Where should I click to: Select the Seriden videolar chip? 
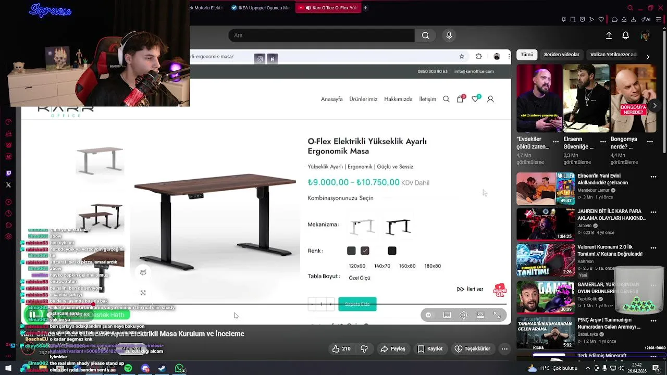tap(562, 55)
